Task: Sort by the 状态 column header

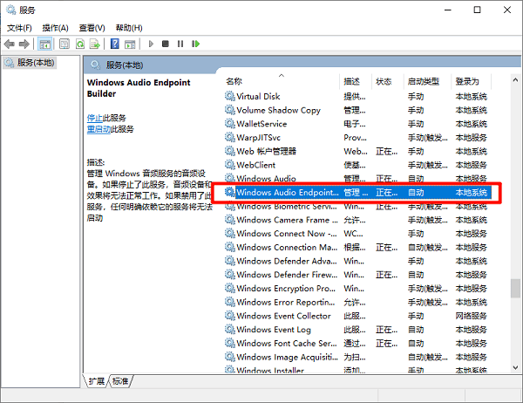Action: tap(388, 81)
